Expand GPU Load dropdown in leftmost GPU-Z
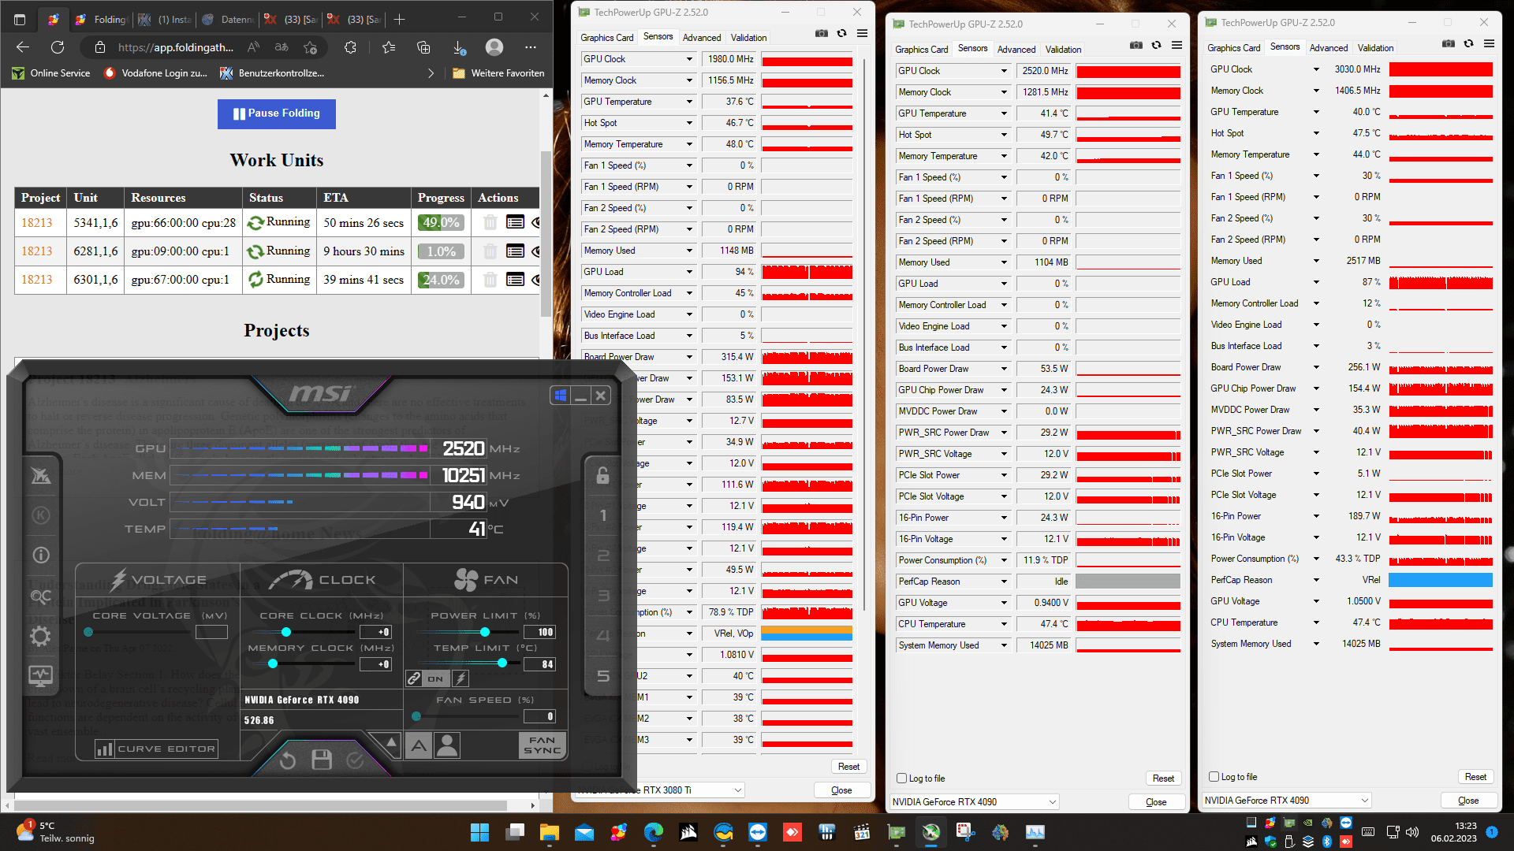The width and height of the screenshot is (1514, 851). tap(689, 272)
